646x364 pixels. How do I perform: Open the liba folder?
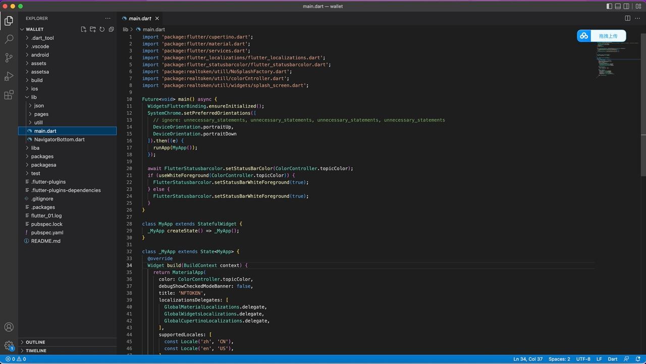[x=68, y=148]
